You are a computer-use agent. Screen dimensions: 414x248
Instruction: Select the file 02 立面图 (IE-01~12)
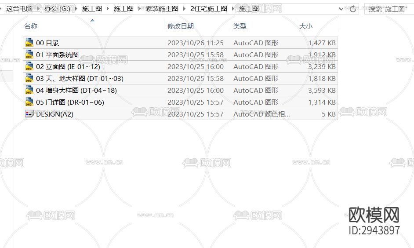tap(68, 66)
